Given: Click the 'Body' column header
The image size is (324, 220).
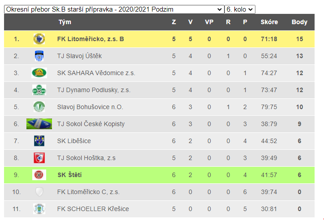Looking at the screenshot, I should (299, 22).
